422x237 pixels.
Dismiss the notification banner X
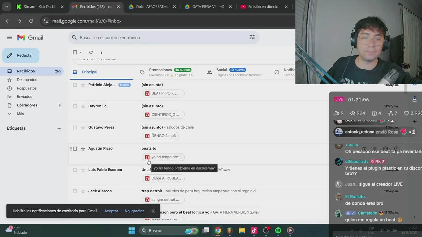click(153, 211)
